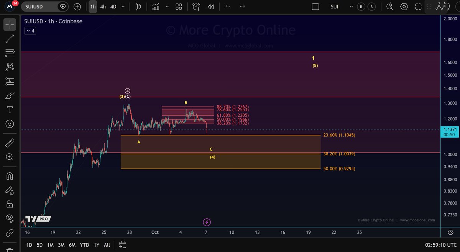
Task: Start bar replay mode
Action: pos(210,7)
